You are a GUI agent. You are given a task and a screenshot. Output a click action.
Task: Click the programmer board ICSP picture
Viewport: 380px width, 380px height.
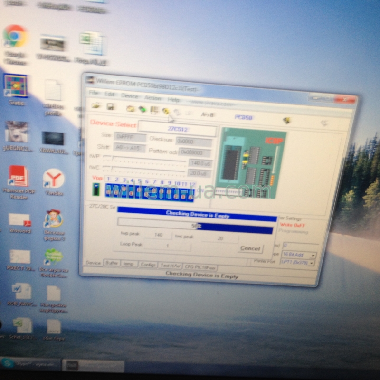click(x=251, y=163)
